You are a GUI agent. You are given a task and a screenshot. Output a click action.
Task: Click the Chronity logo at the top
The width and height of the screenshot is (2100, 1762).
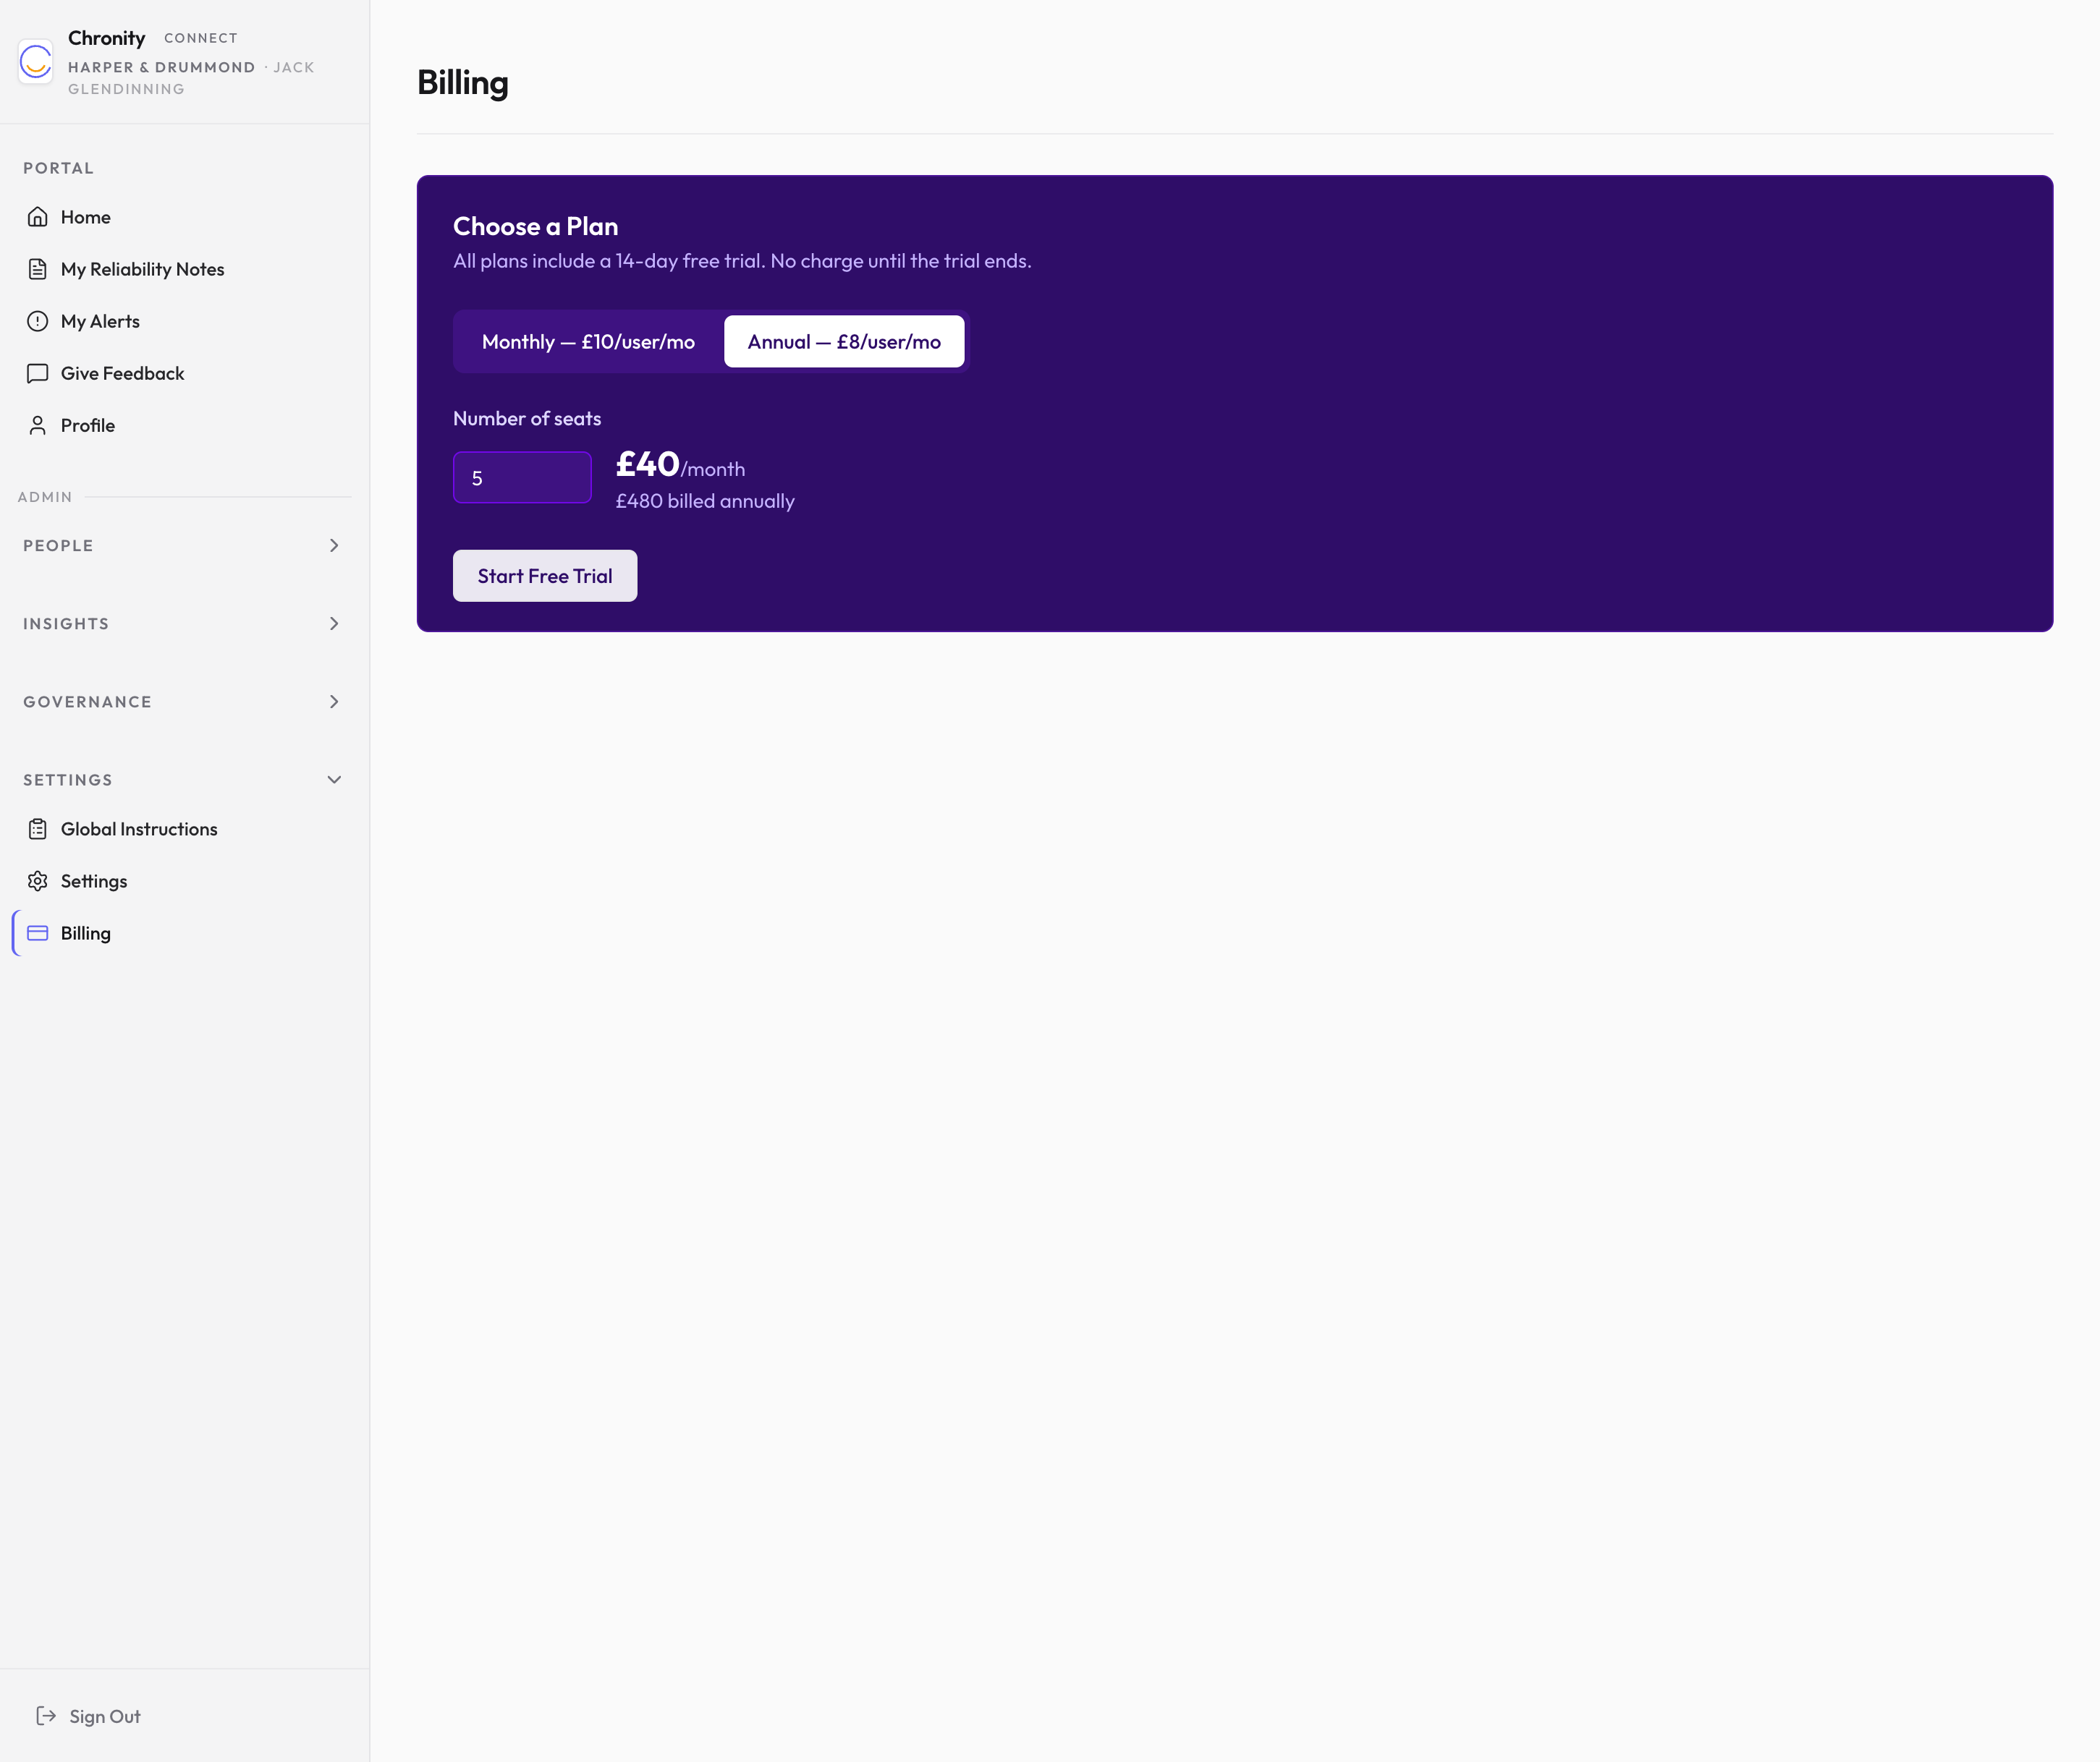[x=36, y=62]
